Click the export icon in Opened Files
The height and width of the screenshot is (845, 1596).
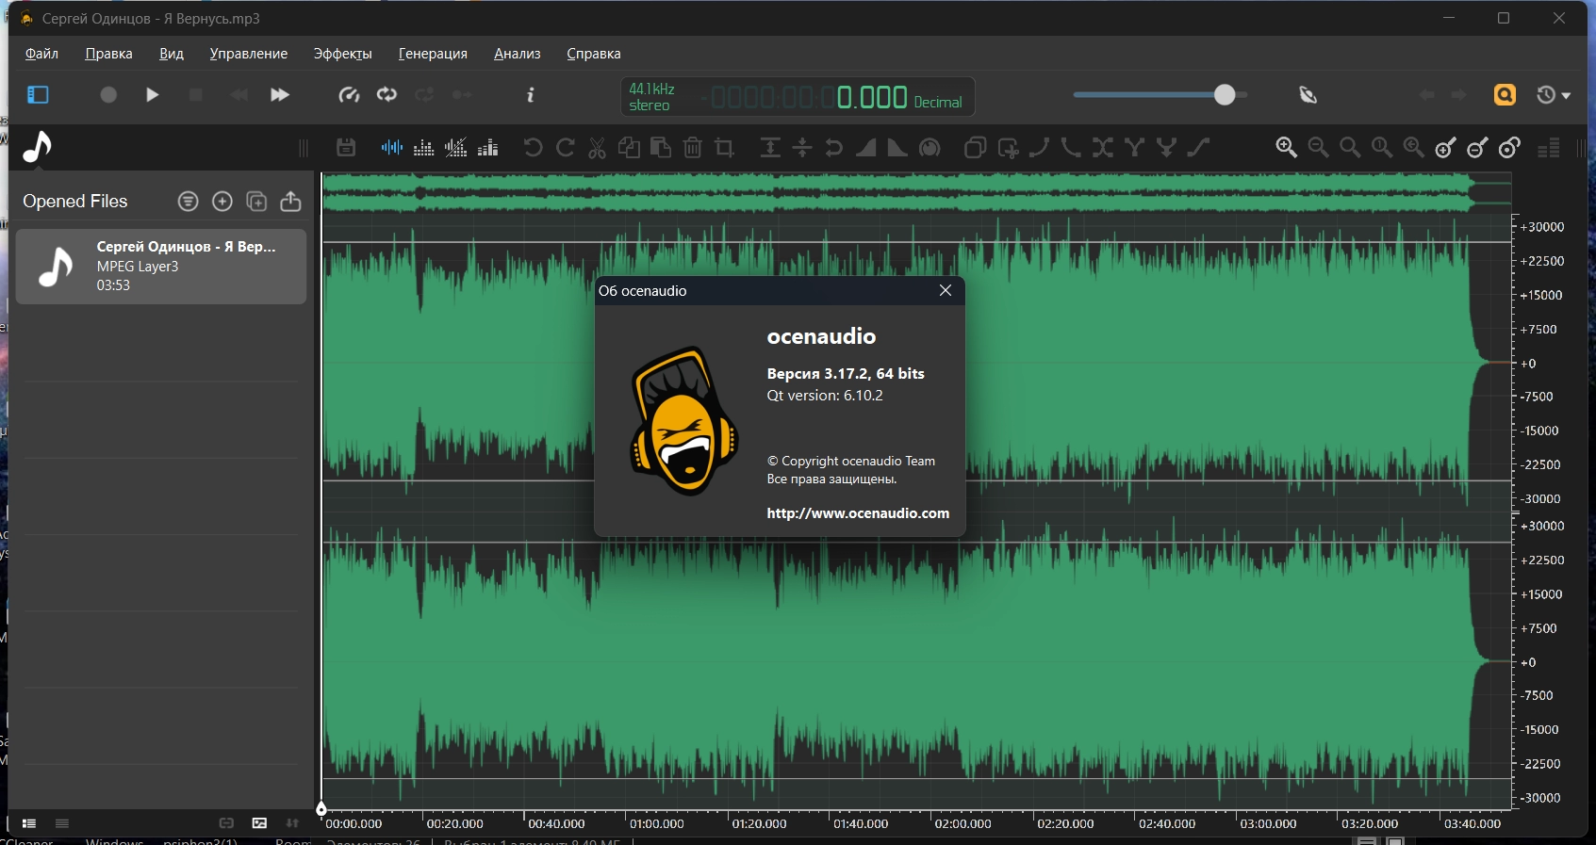290,202
